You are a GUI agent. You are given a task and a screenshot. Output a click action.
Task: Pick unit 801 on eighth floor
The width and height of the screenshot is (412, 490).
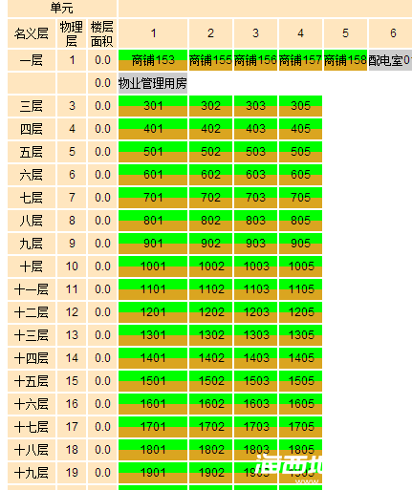(x=153, y=221)
